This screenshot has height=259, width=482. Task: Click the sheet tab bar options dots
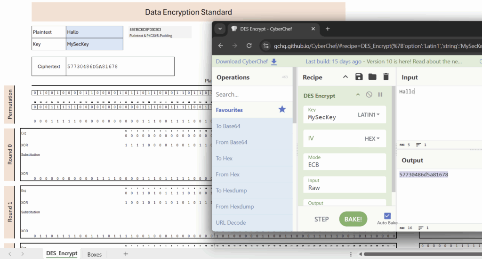coord(351,254)
